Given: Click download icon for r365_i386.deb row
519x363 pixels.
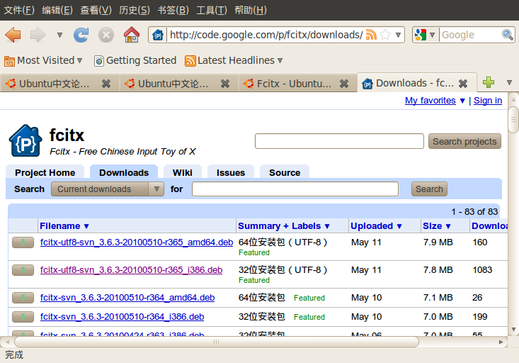Looking at the screenshot, I should (x=23, y=270).
